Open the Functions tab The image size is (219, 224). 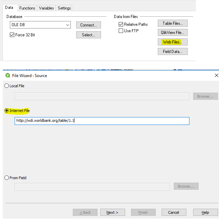click(27, 8)
